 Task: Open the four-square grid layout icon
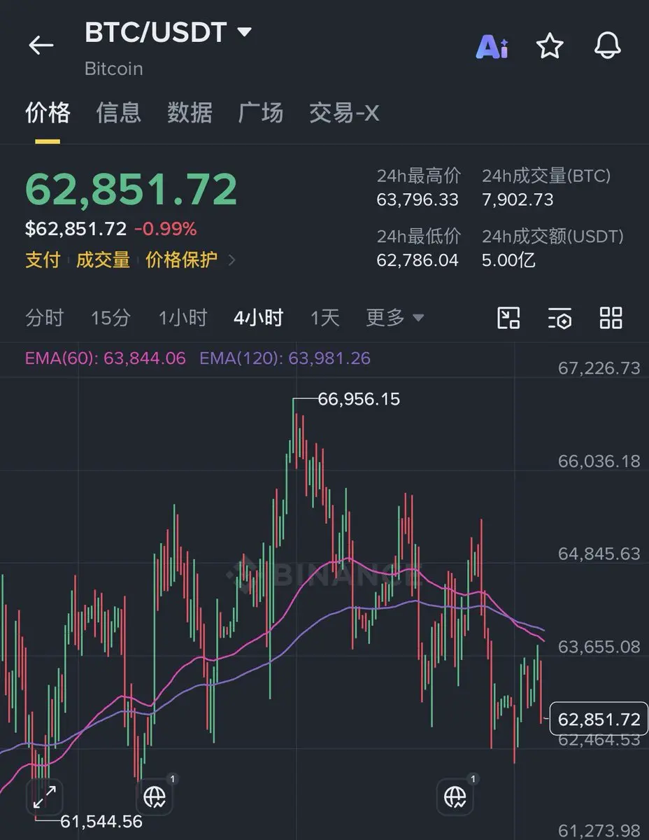tap(611, 317)
